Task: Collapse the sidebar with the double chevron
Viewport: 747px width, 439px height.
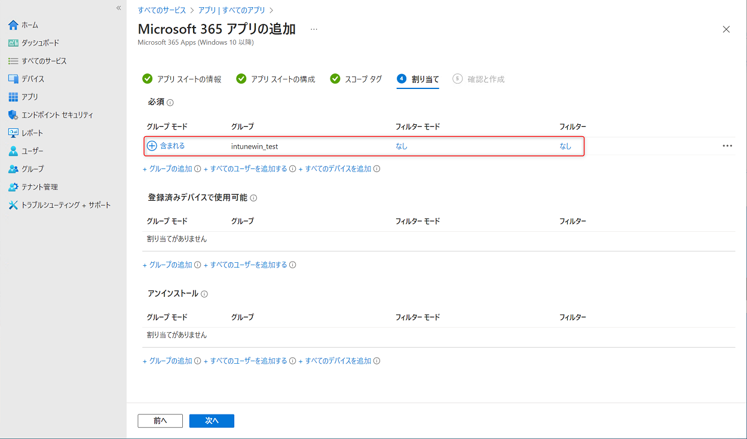Action: (118, 8)
